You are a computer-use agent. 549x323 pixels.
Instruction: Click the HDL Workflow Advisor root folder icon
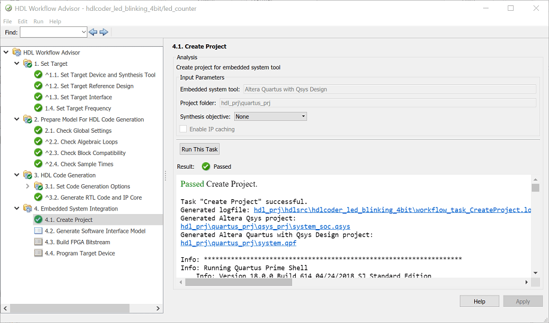17,53
